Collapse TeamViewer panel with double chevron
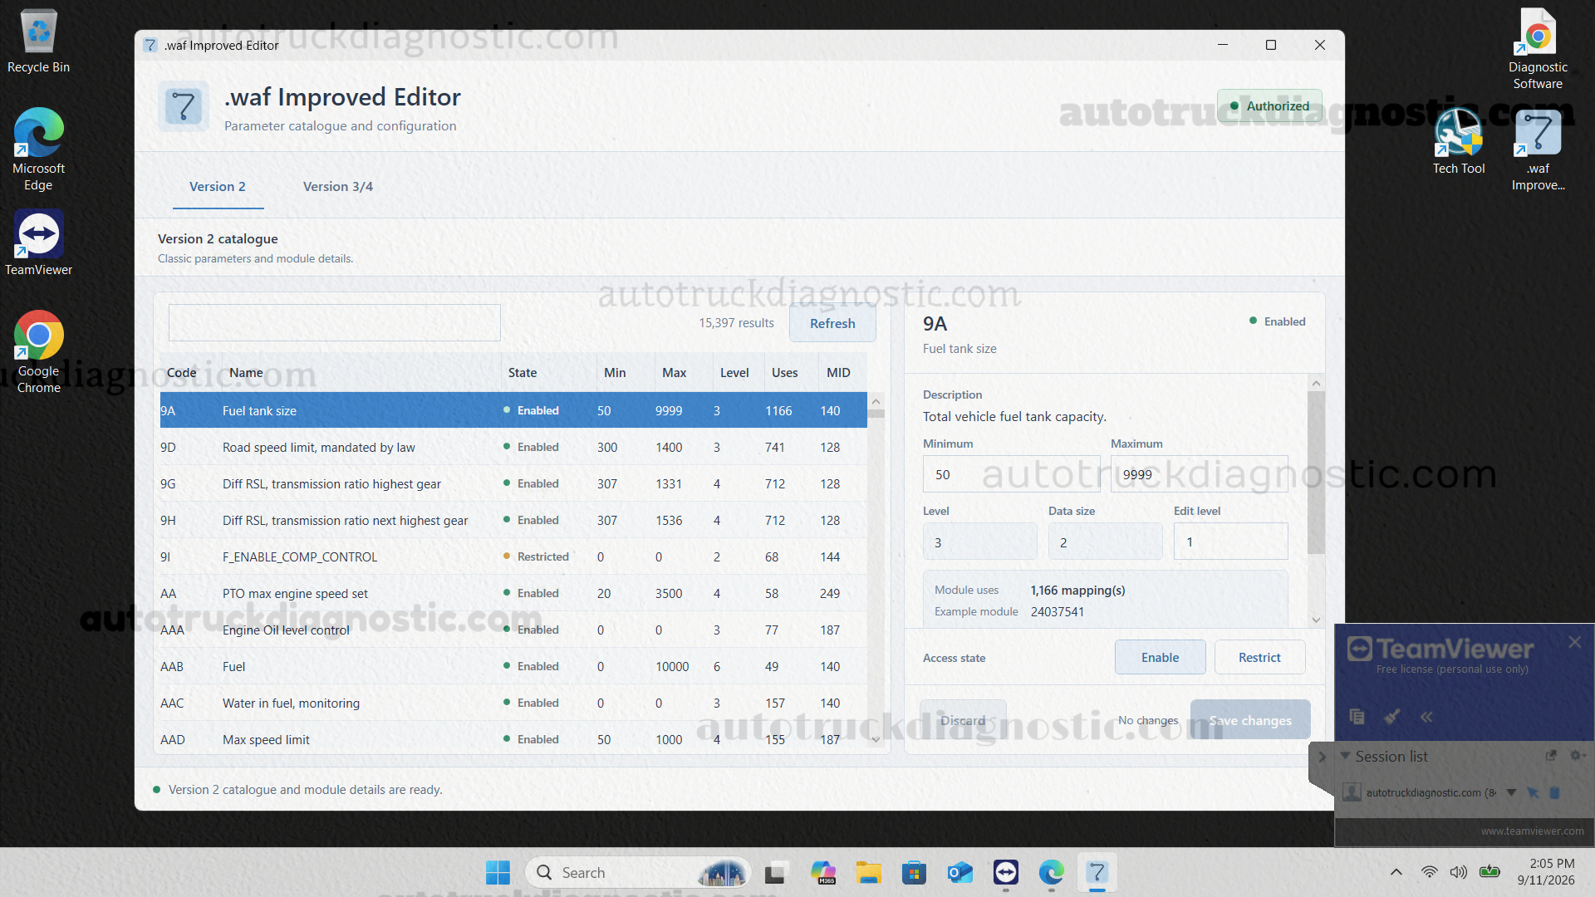1595x897 pixels. [x=1426, y=717]
